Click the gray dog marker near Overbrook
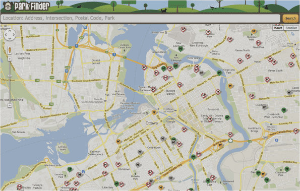This screenshot has height=191, width=300. [265, 107]
